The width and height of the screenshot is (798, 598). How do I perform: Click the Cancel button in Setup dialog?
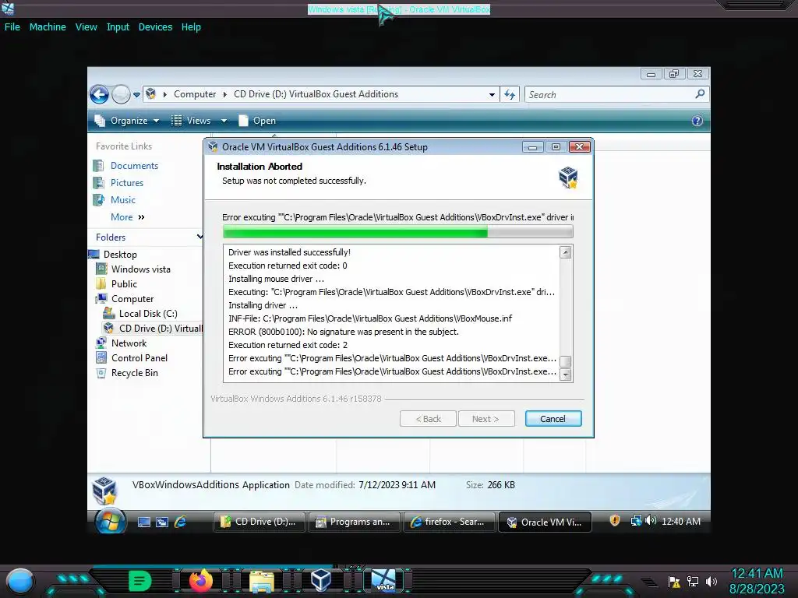pyautogui.click(x=553, y=419)
